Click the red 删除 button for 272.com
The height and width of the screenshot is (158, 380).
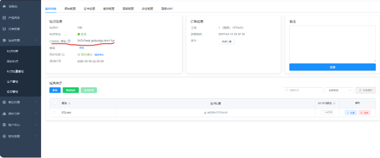[x=364, y=113]
